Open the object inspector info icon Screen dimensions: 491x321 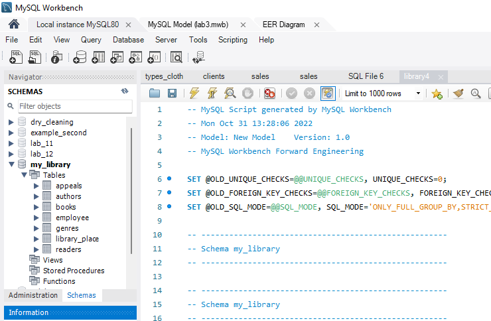(56, 57)
